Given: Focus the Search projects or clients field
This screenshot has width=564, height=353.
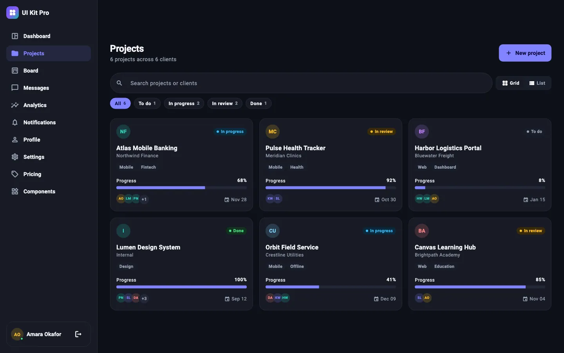Looking at the screenshot, I should click(301, 83).
